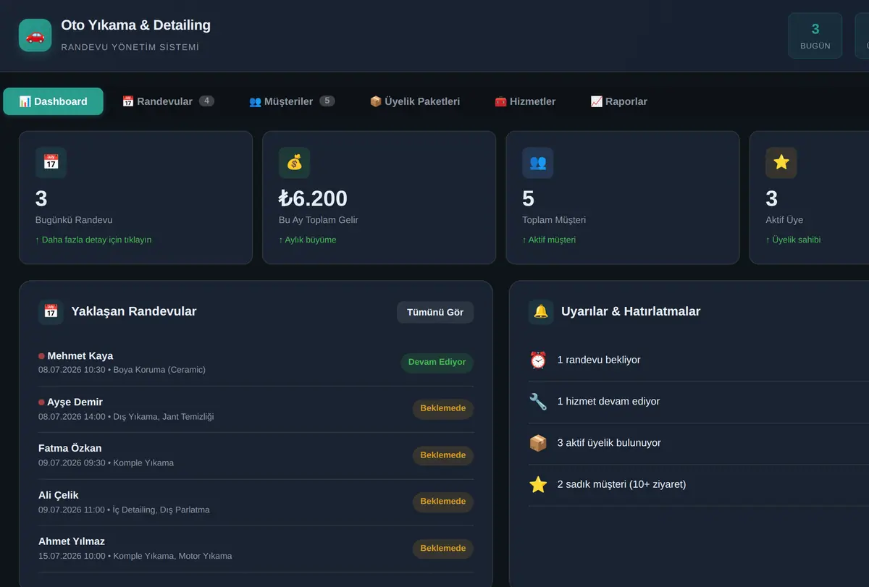The height and width of the screenshot is (587, 869).
Task: Click Beklemede status for Ali Çelik
Action: 443,502
